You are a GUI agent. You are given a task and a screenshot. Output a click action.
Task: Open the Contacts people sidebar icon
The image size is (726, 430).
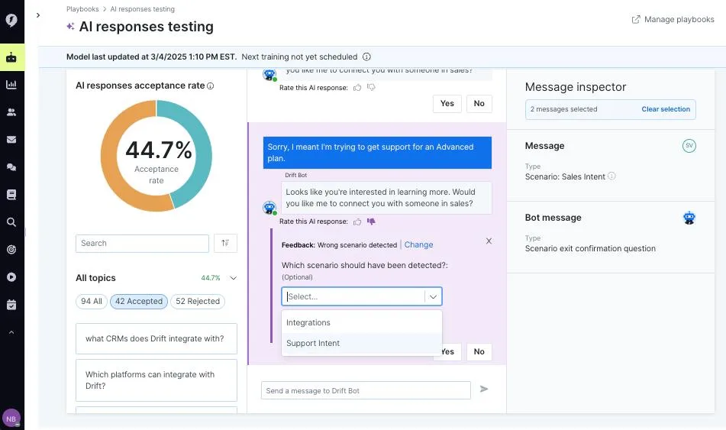click(11, 112)
